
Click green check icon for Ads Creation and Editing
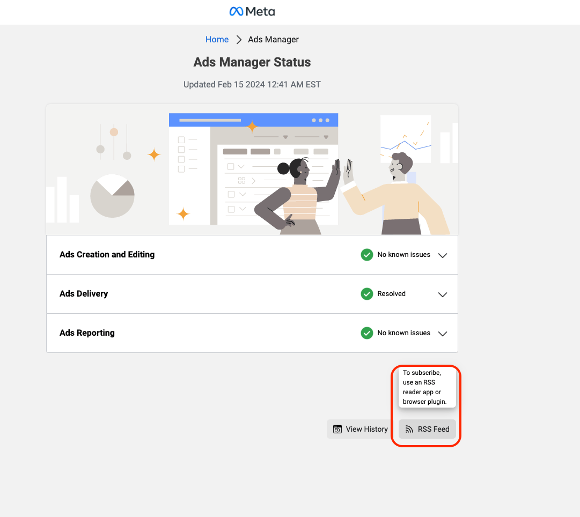click(x=366, y=255)
